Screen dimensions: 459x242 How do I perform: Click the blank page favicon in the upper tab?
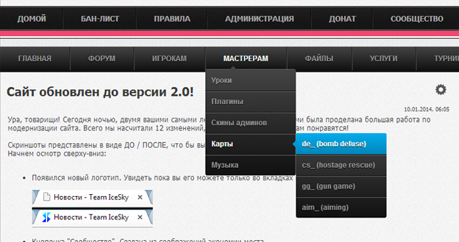click(47, 197)
